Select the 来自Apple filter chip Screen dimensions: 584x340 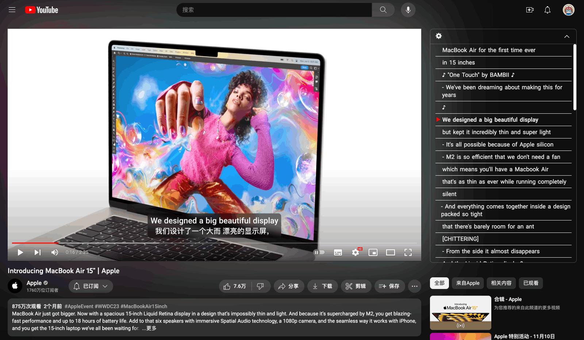468,283
